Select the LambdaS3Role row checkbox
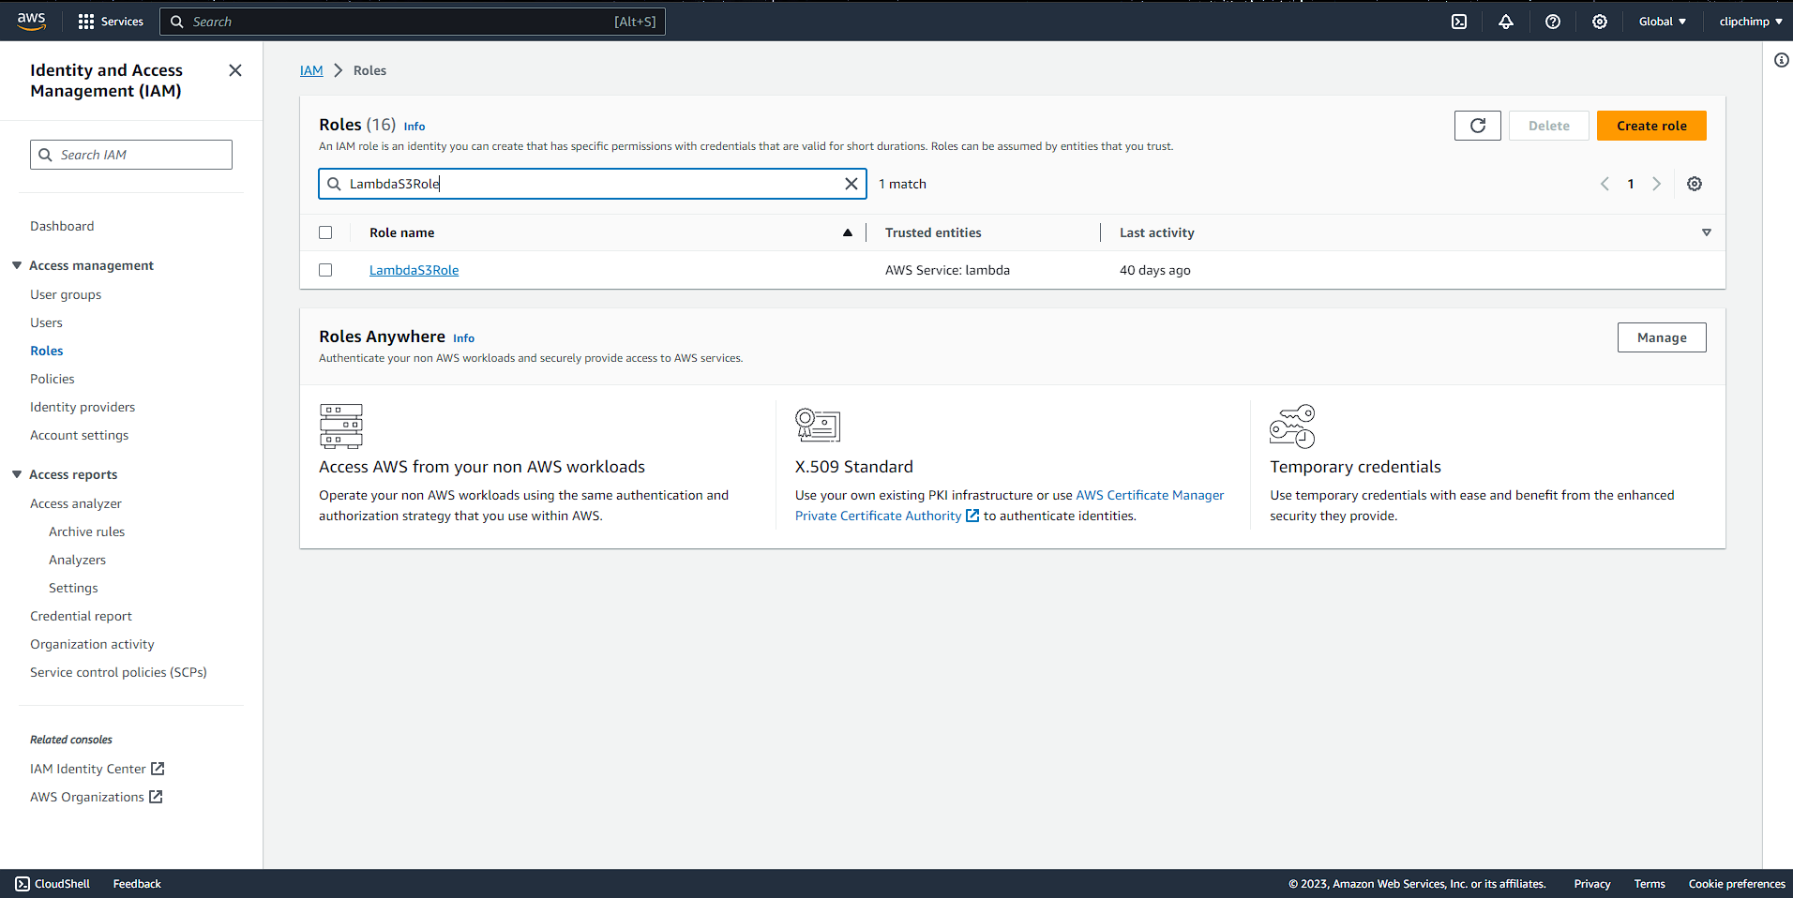The image size is (1793, 898). point(325,270)
